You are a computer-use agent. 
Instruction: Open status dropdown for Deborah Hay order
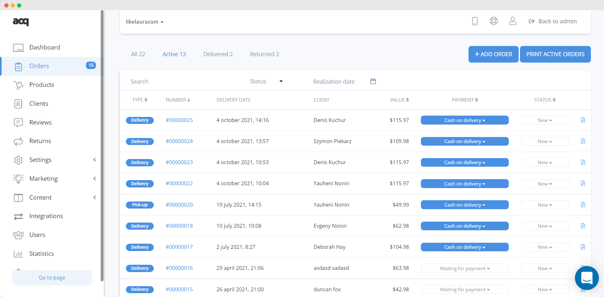tap(545, 247)
